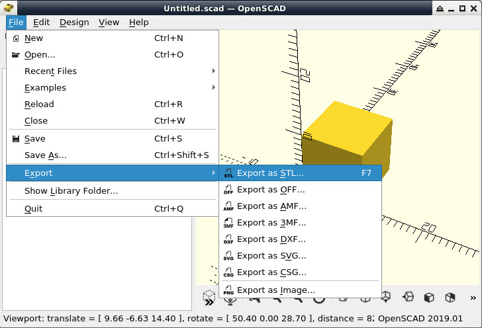Click the Preview icon in the viewport toolbar
This screenshot has height=328, width=482.
click(209, 298)
